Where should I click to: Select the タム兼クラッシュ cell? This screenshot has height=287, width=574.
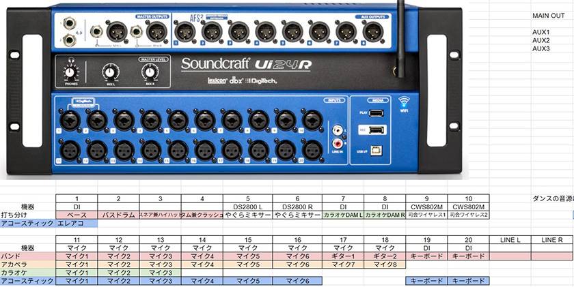[202, 215]
